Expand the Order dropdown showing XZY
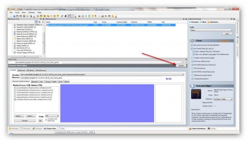 [x=52, y=116]
